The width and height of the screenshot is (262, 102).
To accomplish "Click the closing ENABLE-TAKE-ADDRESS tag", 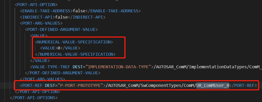I will (113, 11).
